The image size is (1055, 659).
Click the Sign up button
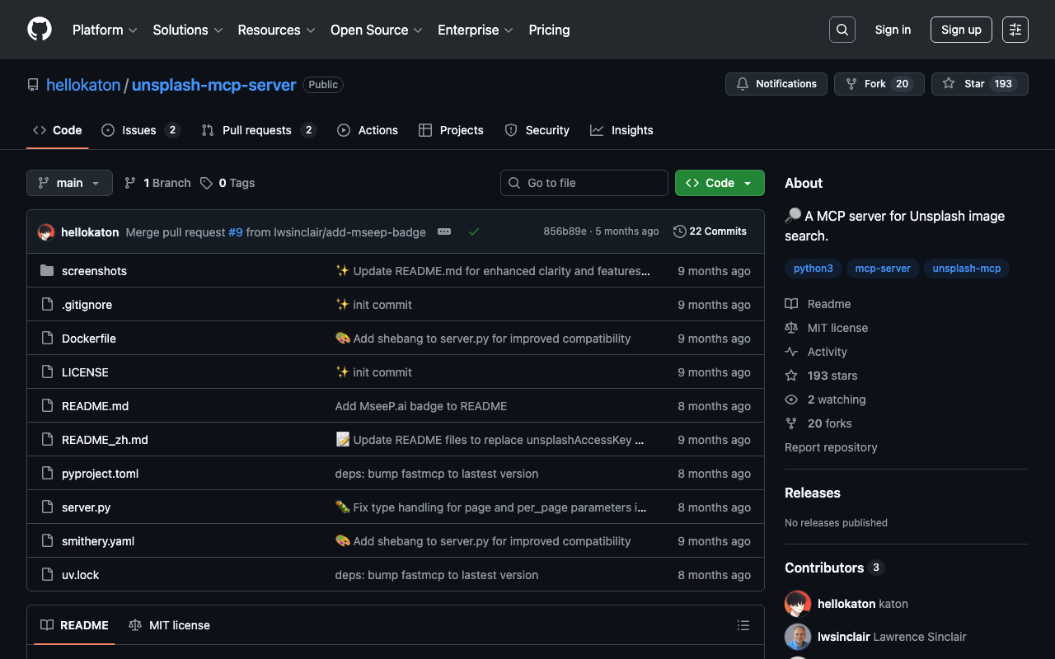click(961, 30)
